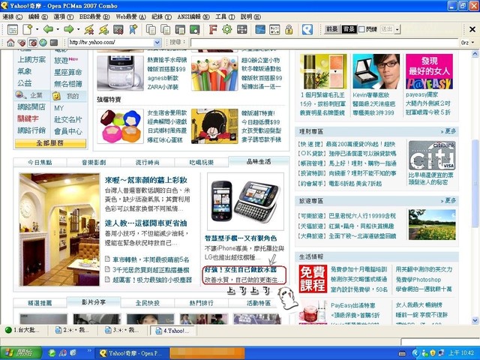Viewport: 480px width, 360px height.
Task: Open the Windows 開始 start button
Action: [x=21, y=353]
